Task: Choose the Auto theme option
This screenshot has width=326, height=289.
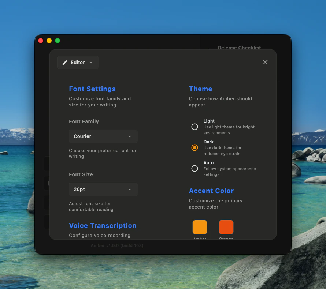Action: click(x=195, y=168)
